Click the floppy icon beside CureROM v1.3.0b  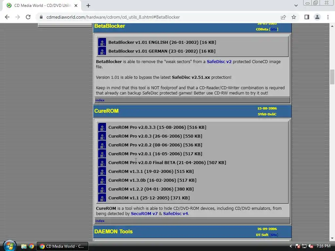[102, 180]
